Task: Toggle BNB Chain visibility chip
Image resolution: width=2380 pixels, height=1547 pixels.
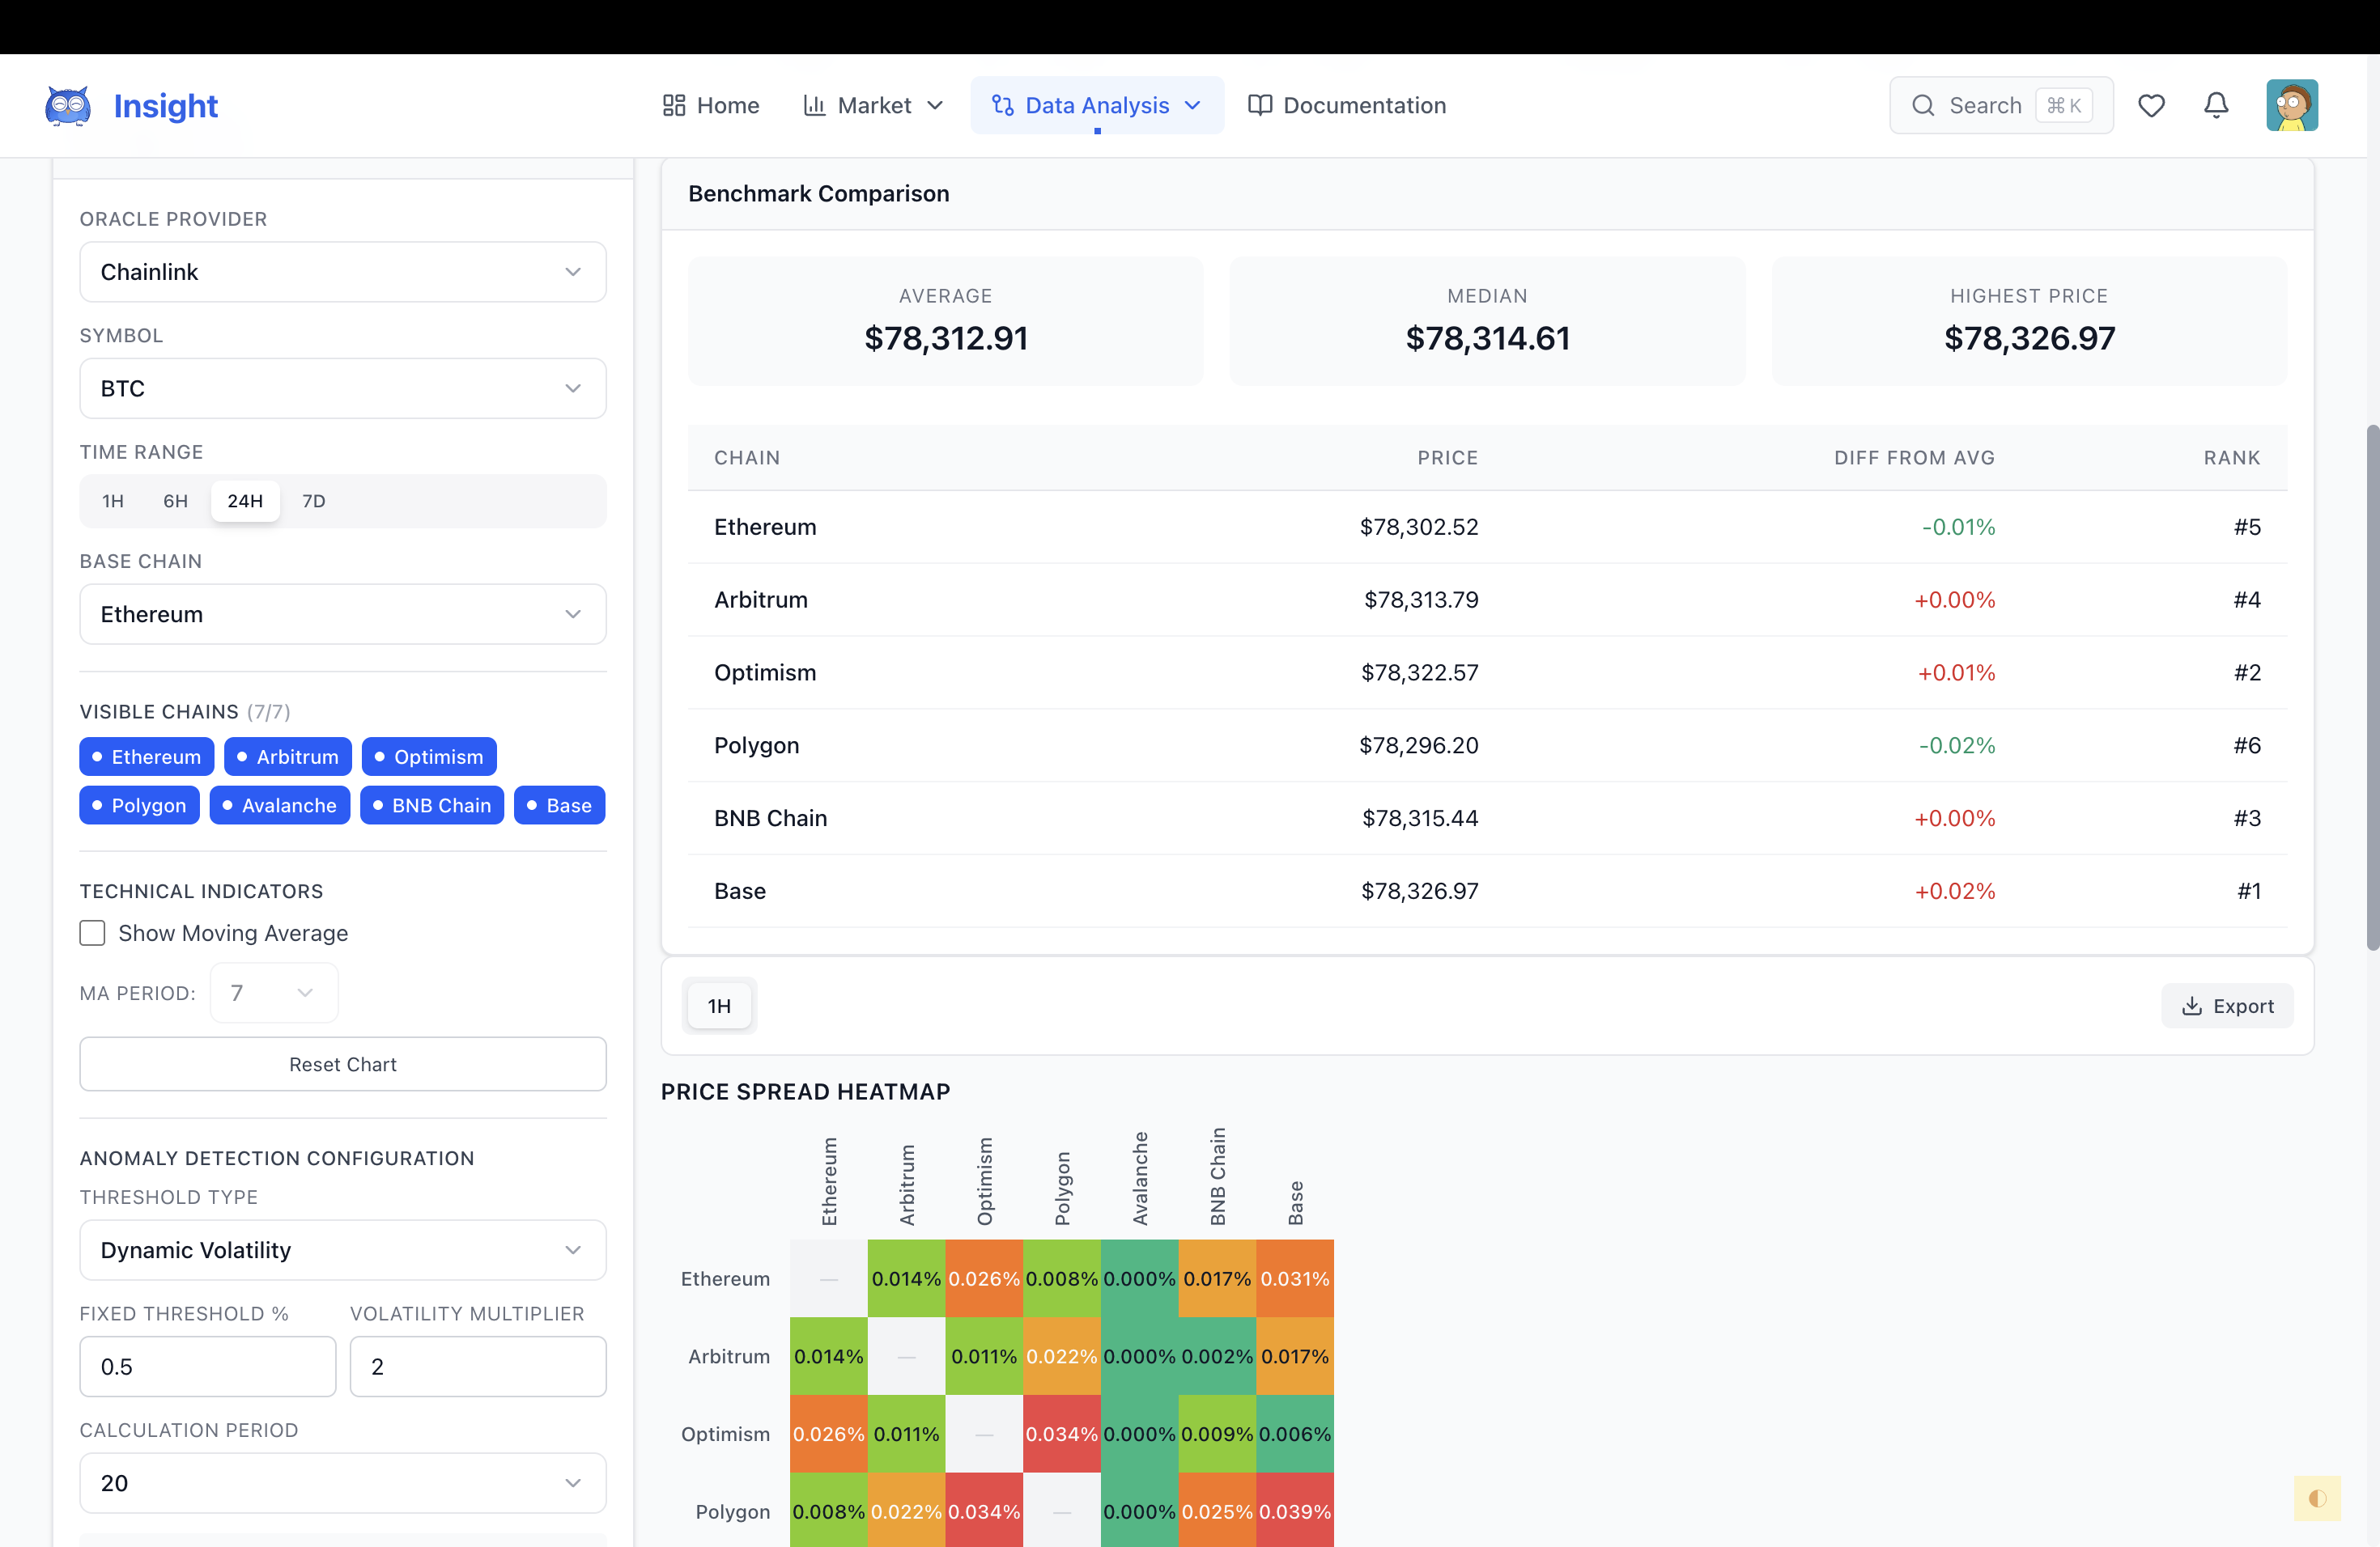Action: 431,806
